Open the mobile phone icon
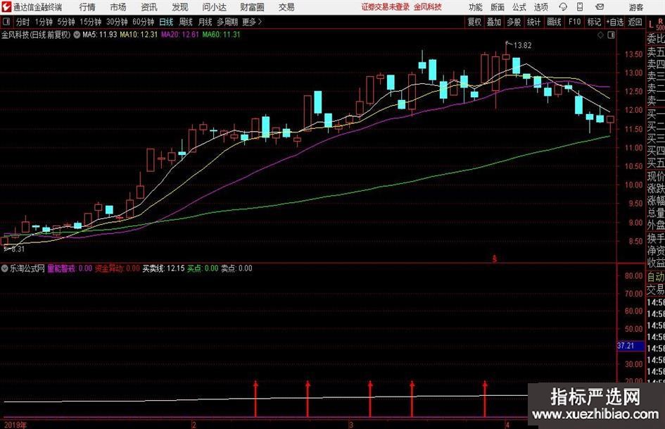Image resolution: width=665 pixels, height=429 pixels. [x=580, y=7]
